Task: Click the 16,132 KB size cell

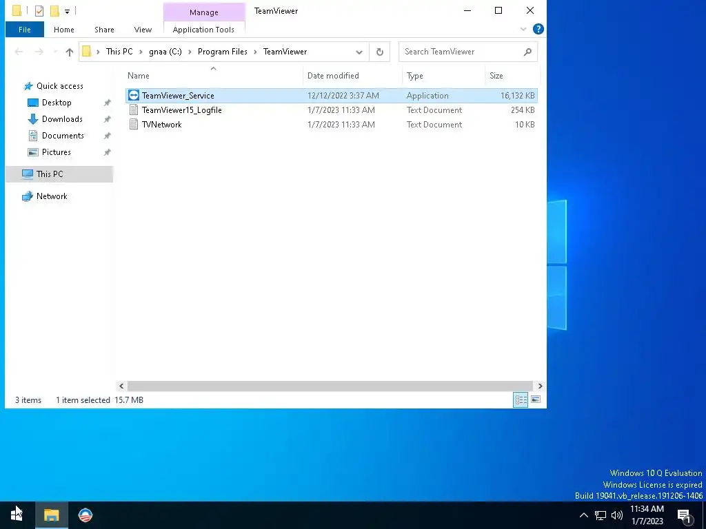Action: point(517,95)
